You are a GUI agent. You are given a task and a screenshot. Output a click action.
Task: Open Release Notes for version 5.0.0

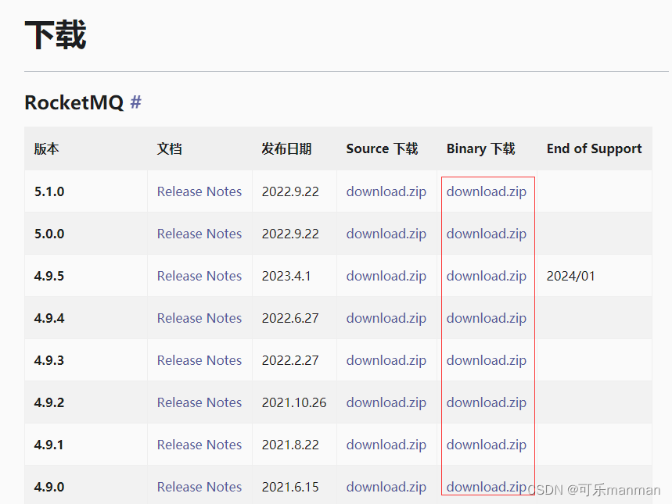coord(199,234)
